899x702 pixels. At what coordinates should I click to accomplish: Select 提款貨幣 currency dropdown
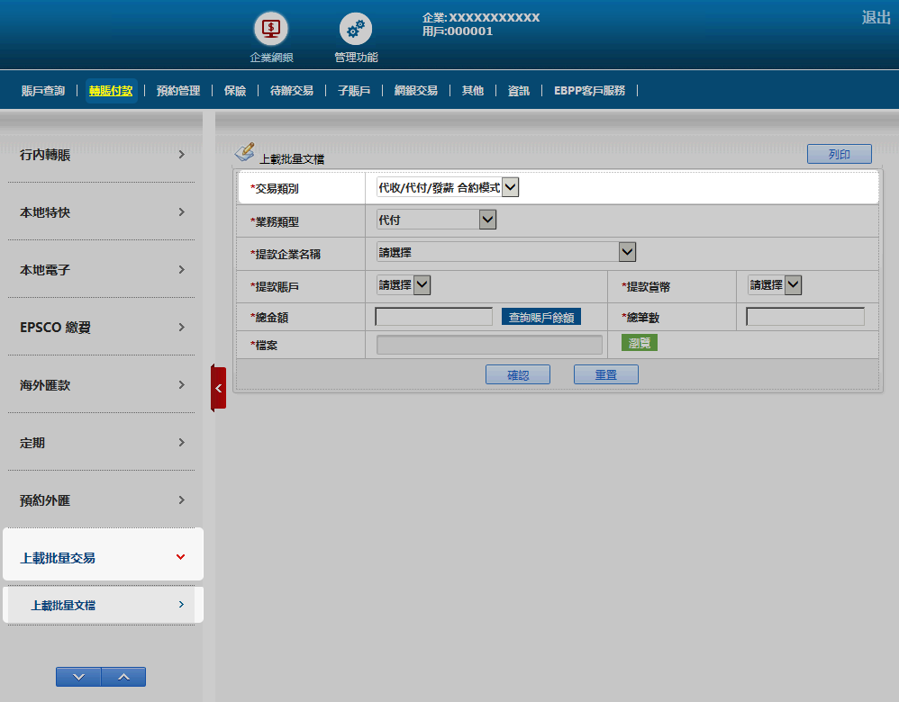(x=775, y=285)
